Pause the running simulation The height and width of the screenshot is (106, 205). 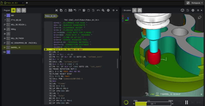186,103
